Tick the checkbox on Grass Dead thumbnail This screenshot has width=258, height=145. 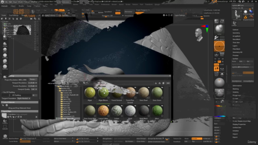click(149, 97)
